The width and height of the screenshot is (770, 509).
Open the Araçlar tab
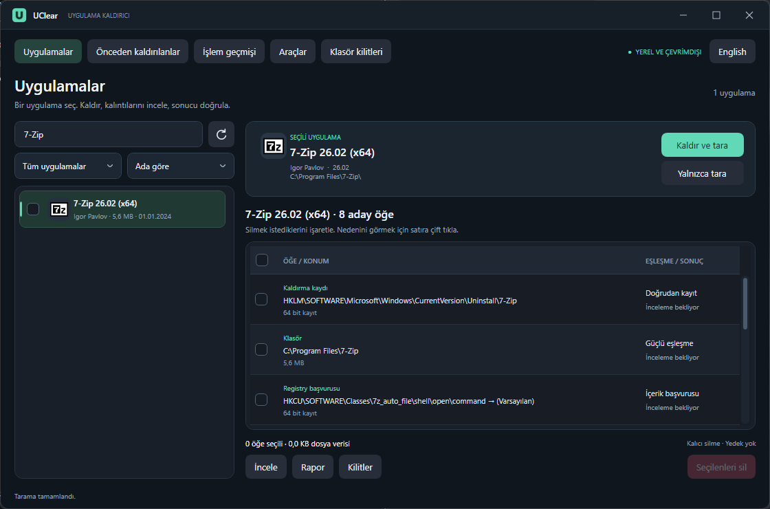pyautogui.click(x=293, y=52)
